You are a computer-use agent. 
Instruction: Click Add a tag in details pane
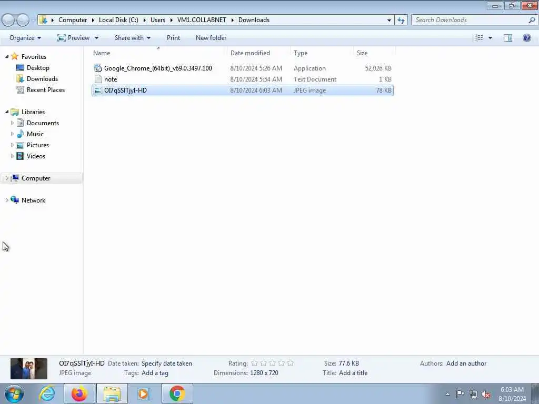click(x=155, y=373)
